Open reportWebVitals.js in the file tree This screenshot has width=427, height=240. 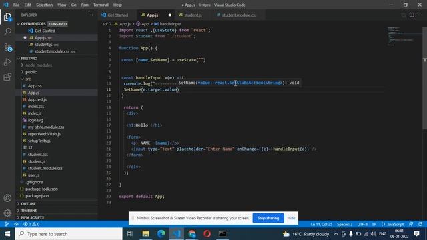(44, 134)
